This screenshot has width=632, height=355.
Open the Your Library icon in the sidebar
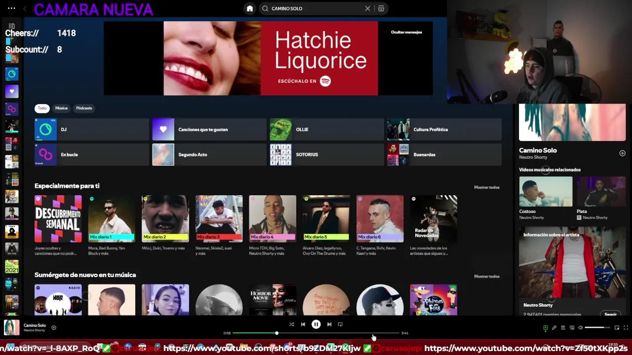point(11,26)
